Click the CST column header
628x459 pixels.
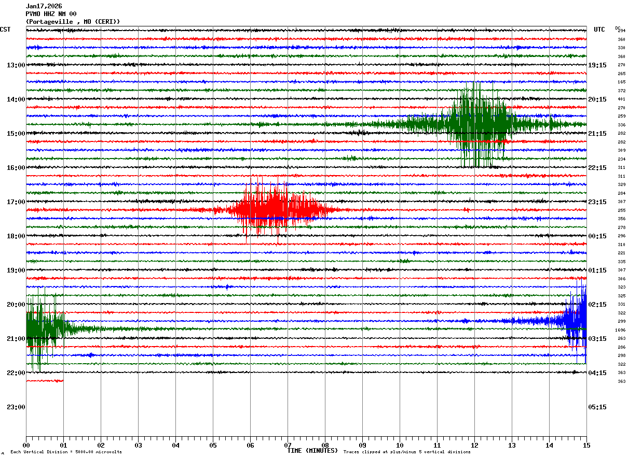[5, 30]
